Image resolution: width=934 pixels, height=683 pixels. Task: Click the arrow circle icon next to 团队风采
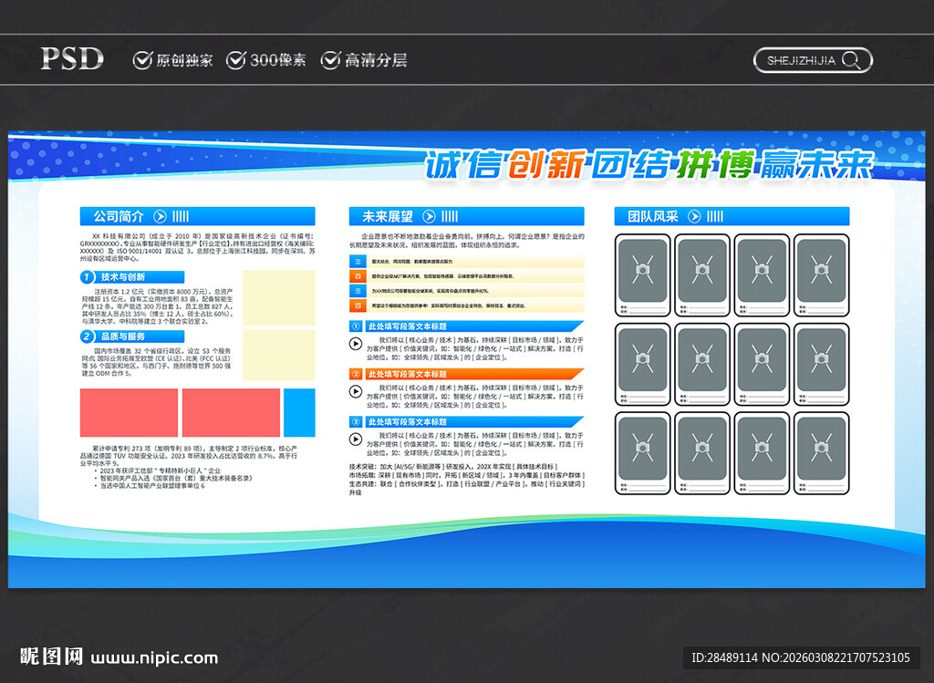694,216
